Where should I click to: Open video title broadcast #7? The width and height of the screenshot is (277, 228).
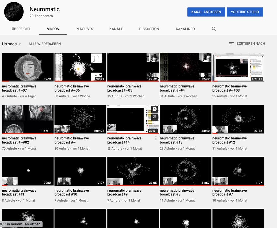[x=230, y=192]
